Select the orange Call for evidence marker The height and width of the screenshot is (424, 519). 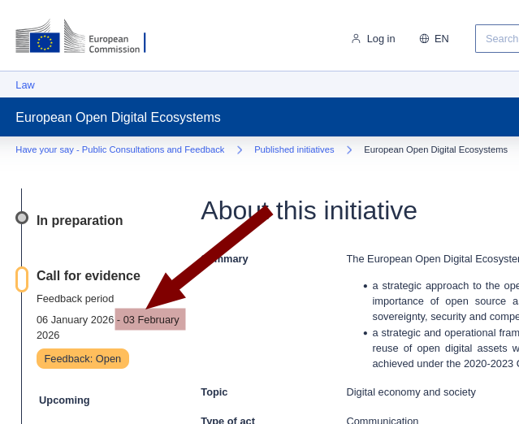coord(22,279)
